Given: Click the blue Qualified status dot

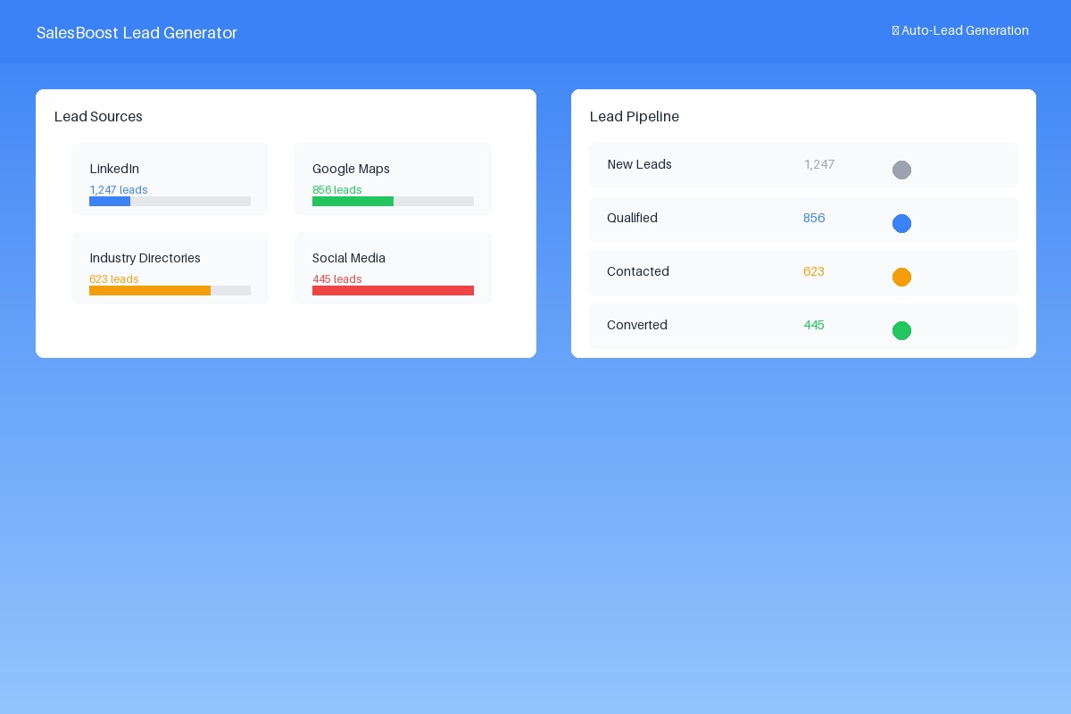Looking at the screenshot, I should point(901,223).
